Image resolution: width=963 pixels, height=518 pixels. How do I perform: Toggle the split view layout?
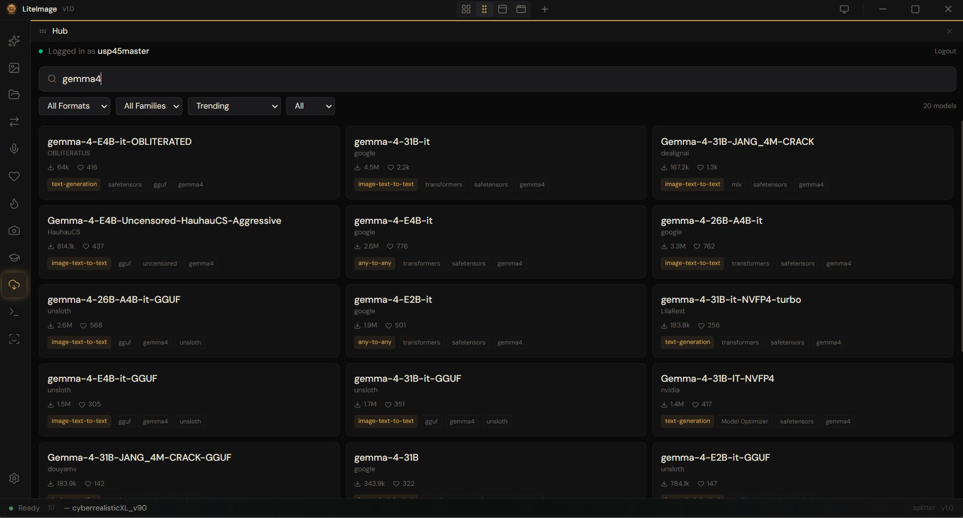[502, 9]
